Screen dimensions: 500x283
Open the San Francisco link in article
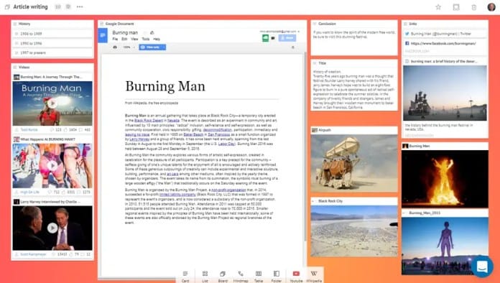218,134
